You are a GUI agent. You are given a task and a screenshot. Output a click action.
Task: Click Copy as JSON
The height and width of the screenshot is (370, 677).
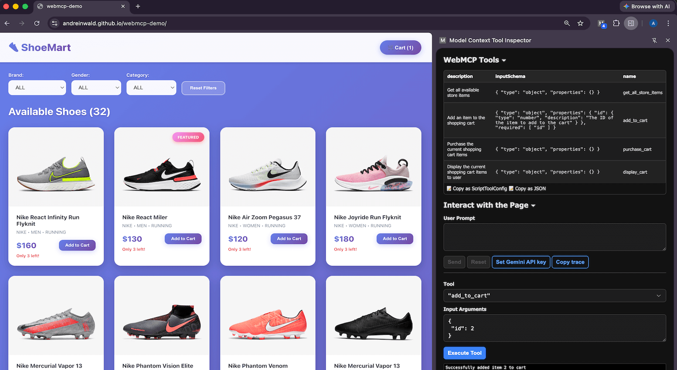(x=527, y=188)
